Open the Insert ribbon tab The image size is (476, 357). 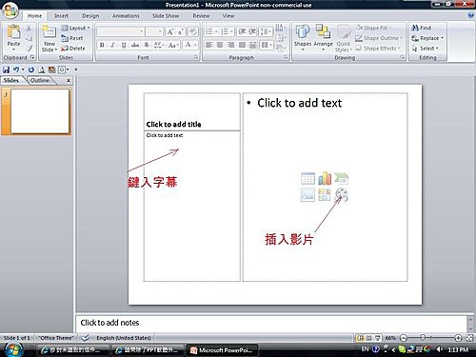coord(61,16)
